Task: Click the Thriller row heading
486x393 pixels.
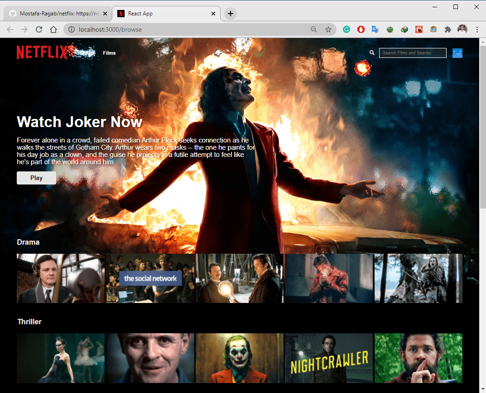Action: pos(29,322)
